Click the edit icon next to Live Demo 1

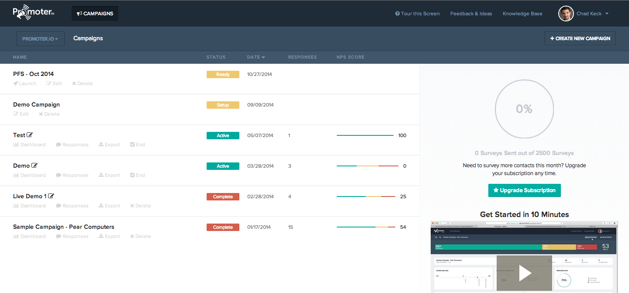51,196
